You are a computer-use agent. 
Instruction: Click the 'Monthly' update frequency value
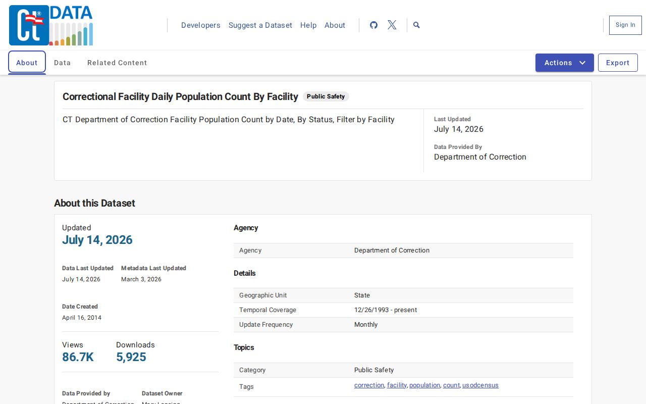pos(366,325)
